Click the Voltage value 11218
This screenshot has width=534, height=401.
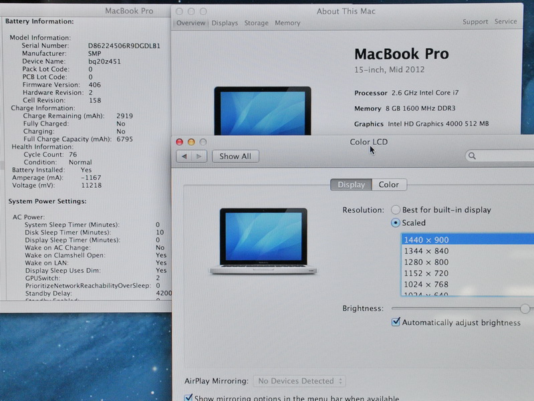[x=92, y=185]
